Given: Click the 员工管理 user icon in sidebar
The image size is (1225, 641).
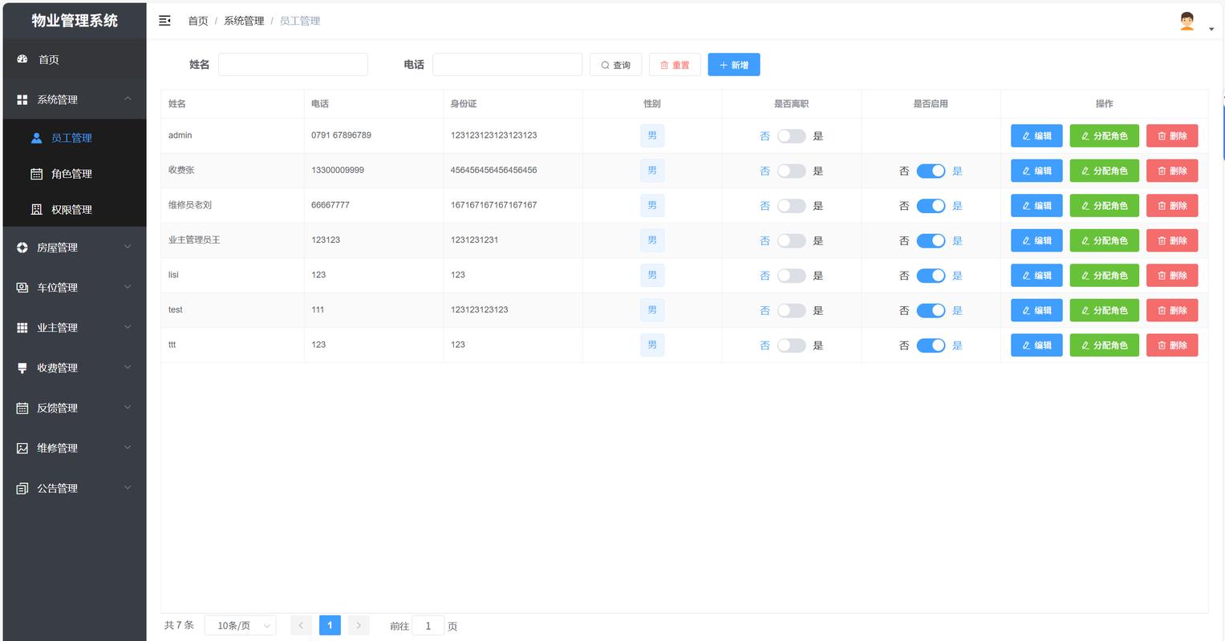Looking at the screenshot, I should tap(36, 137).
